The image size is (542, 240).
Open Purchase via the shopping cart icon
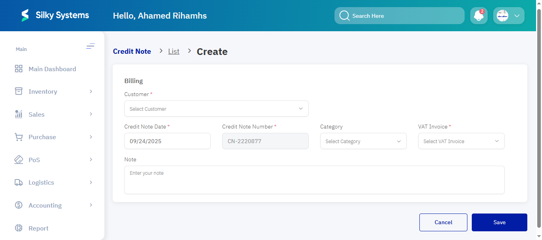click(x=18, y=137)
